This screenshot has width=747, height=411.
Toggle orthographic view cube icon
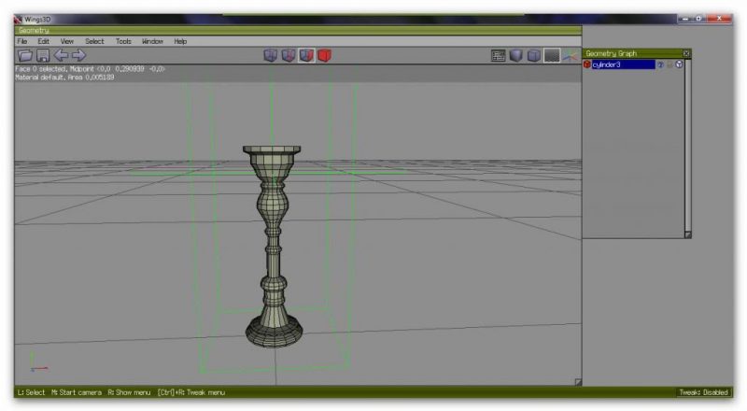pyautogui.click(x=534, y=56)
